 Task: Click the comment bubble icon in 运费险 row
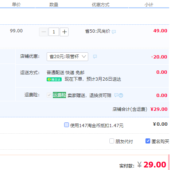pos(116,95)
